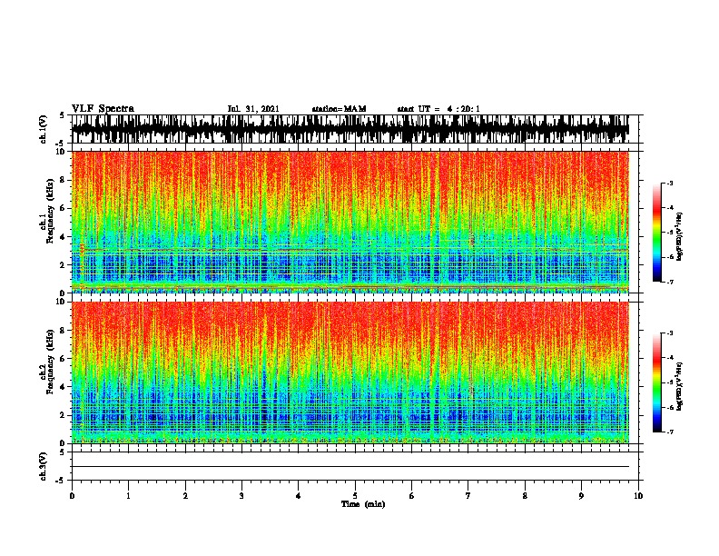Click time-axis tick label "8"
719x556 pixels.
coord(525,496)
